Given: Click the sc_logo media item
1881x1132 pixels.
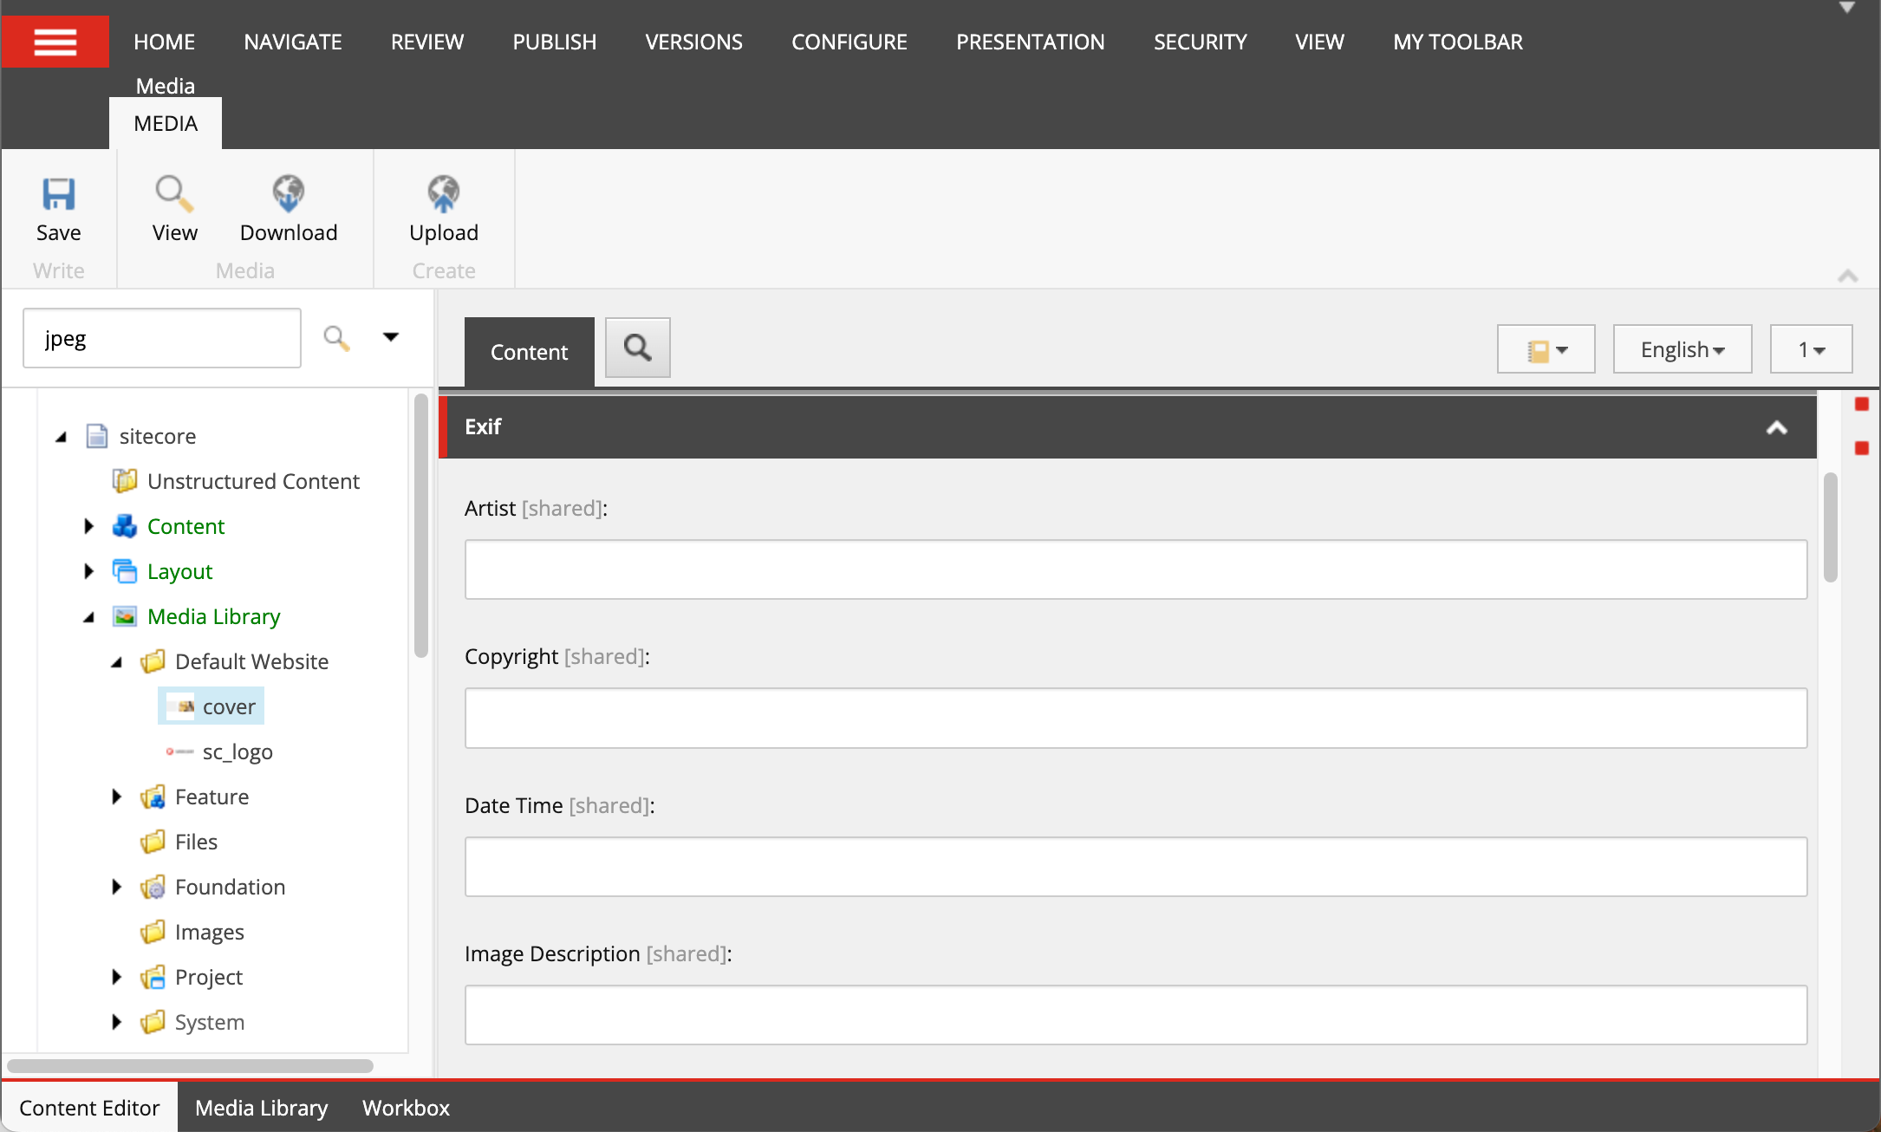Looking at the screenshot, I should click(x=237, y=751).
